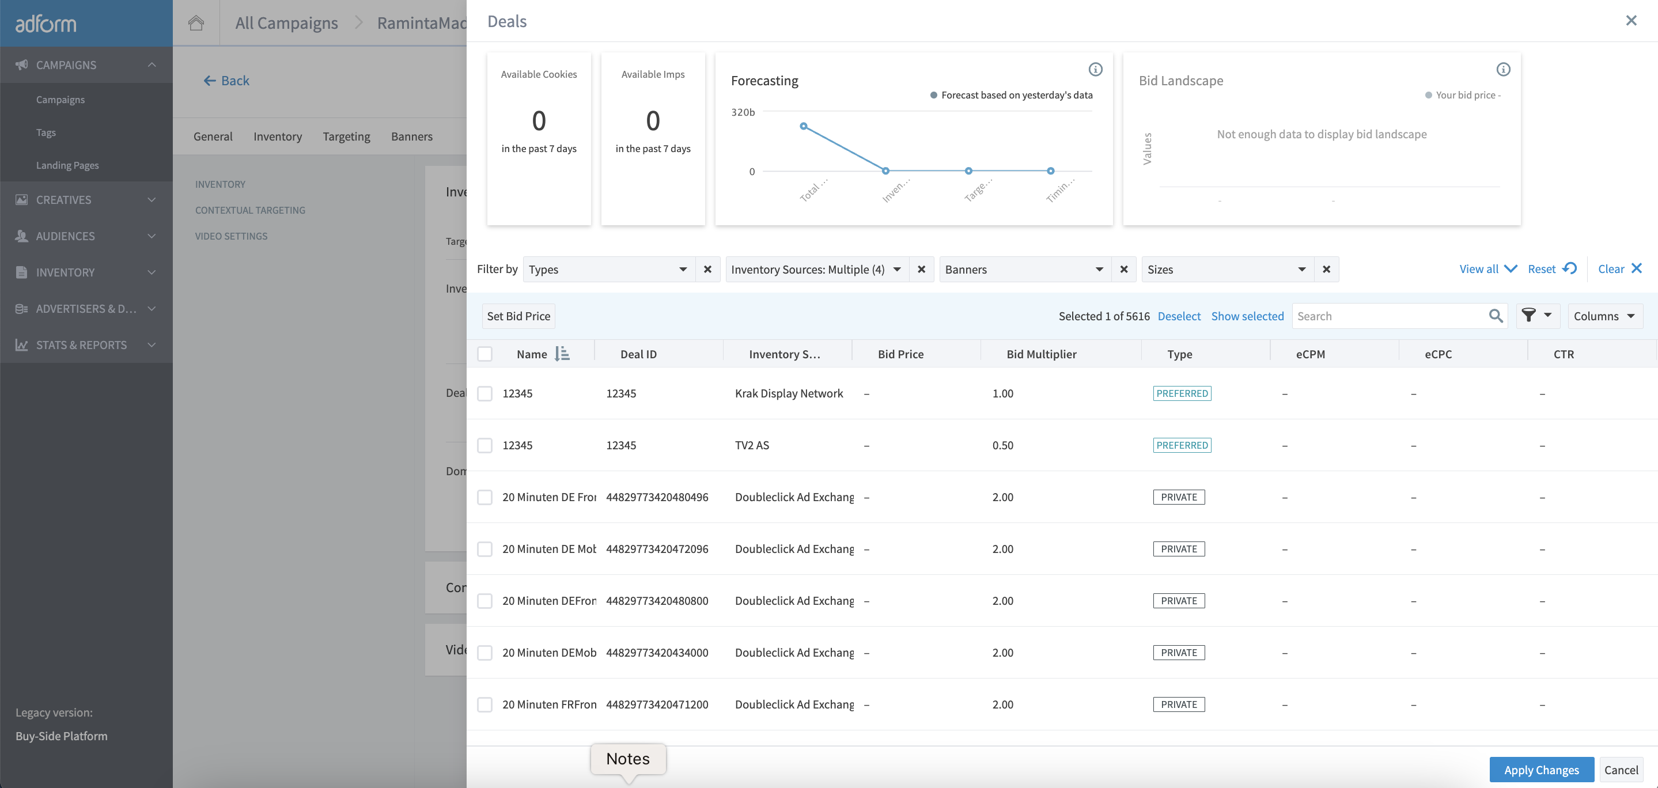Go to Video Settings section
The image size is (1658, 788).
coord(231,236)
